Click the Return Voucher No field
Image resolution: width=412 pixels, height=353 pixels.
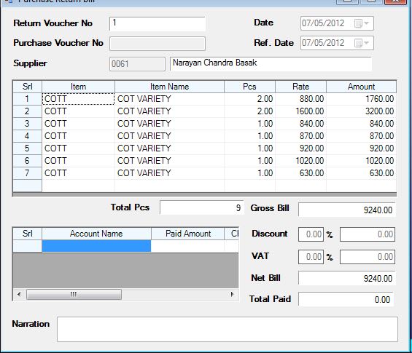(x=158, y=24)
